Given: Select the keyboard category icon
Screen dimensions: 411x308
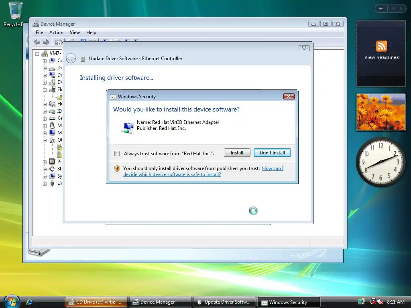Looking at the screenshot, I should [x=52, y=118].
